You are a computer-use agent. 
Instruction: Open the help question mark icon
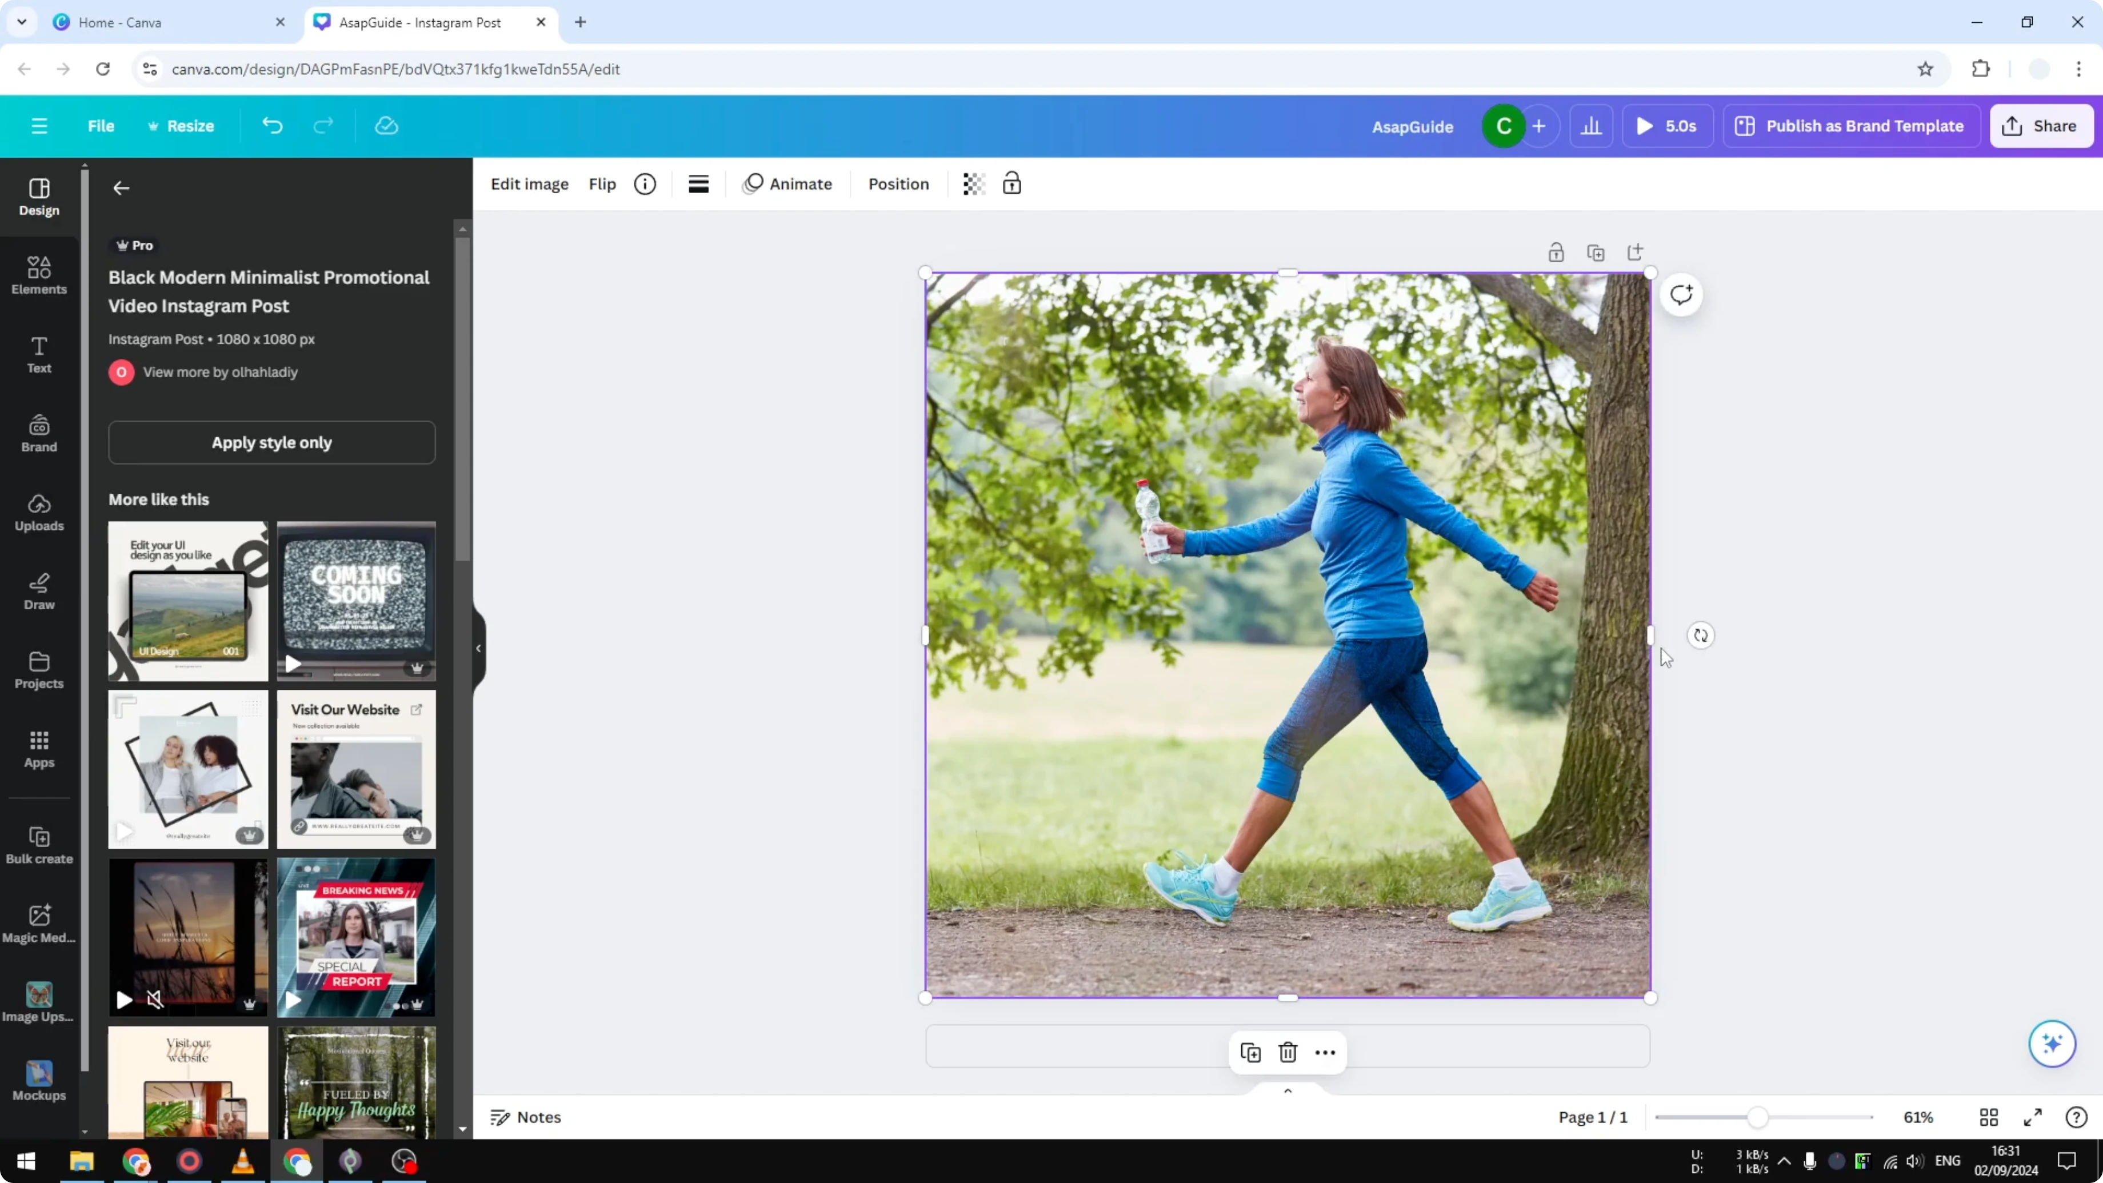[2076, 1118]
